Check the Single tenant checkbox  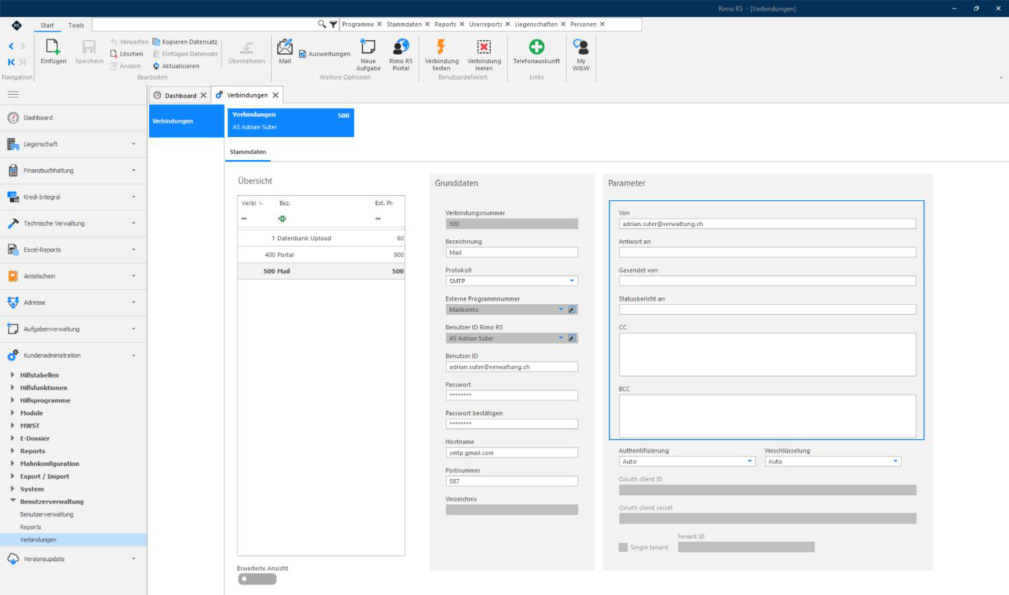pyautogui.click(x=624, y=547)
